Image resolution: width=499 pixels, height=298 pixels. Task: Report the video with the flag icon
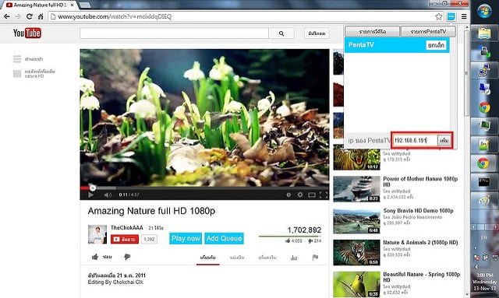[315, 258]
